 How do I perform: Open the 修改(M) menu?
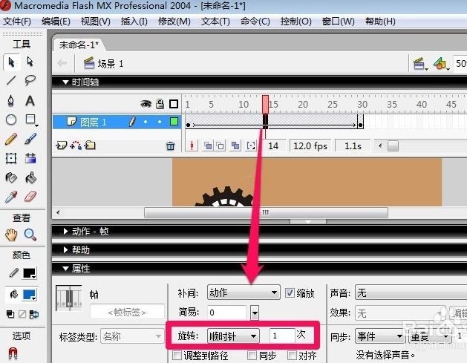174,22
